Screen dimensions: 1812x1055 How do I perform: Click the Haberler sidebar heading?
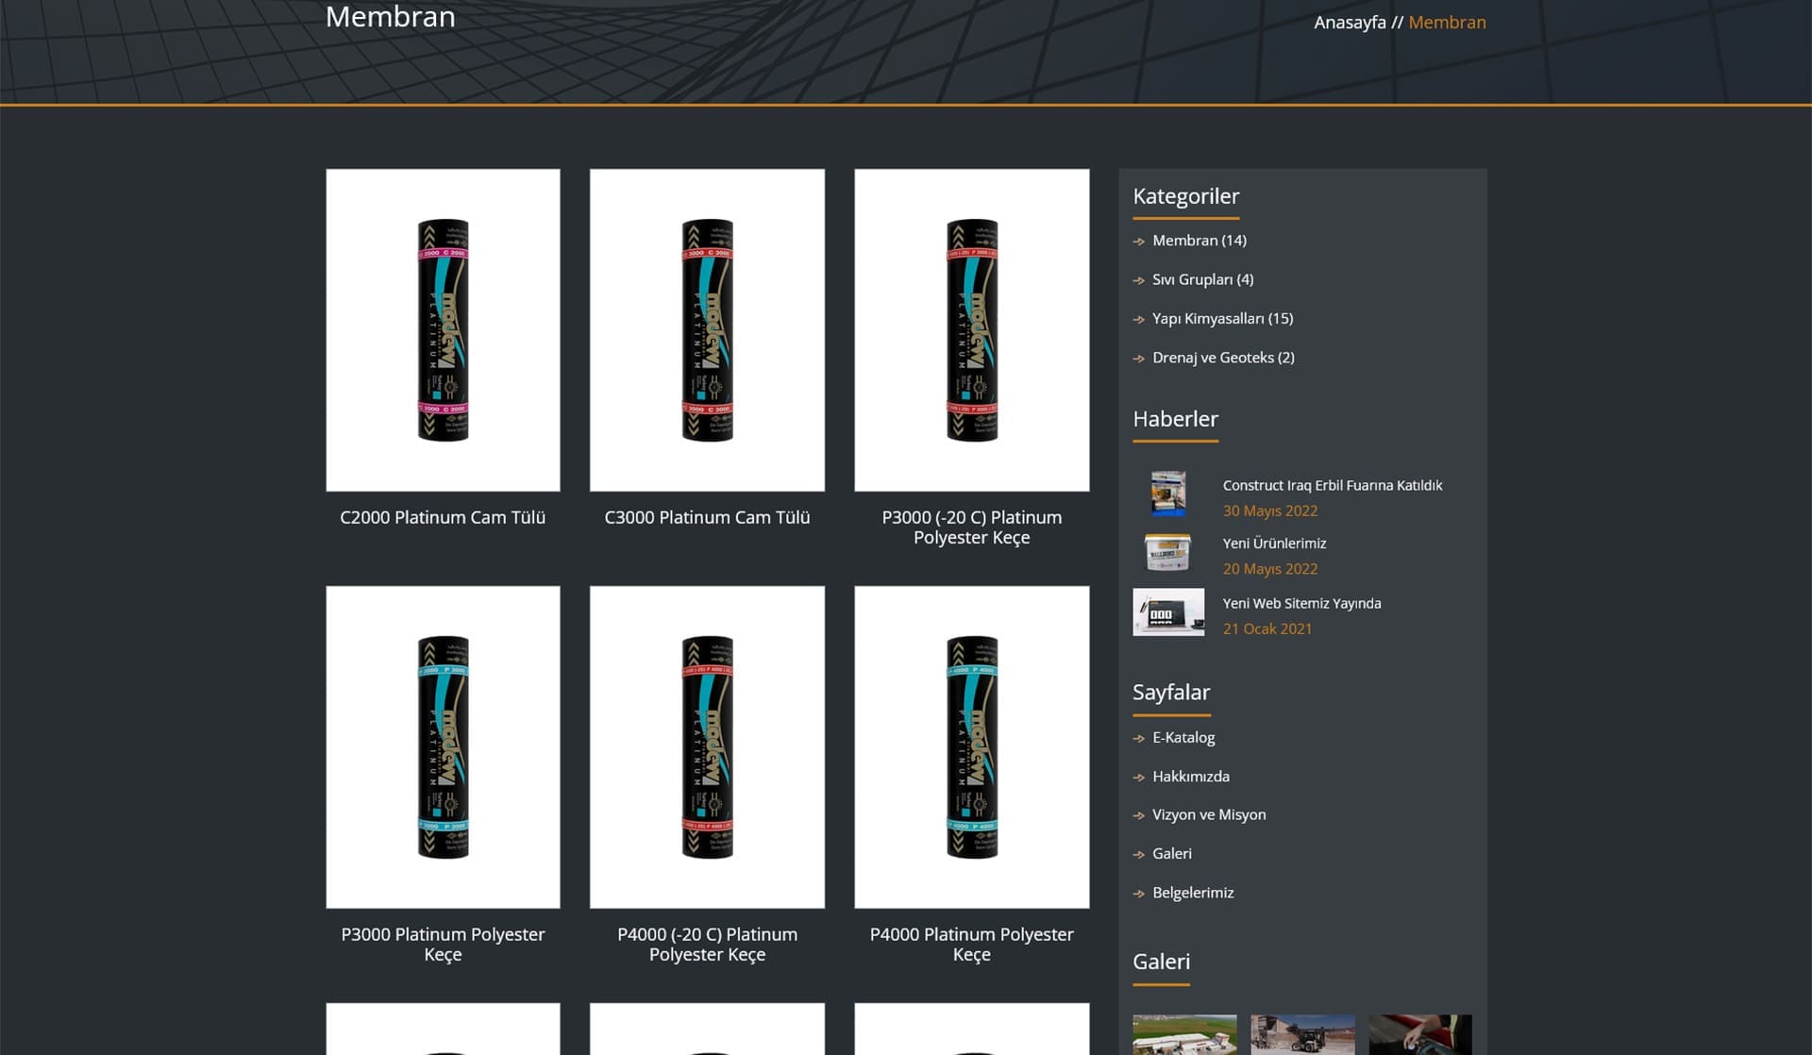(x=1175, y=419)
